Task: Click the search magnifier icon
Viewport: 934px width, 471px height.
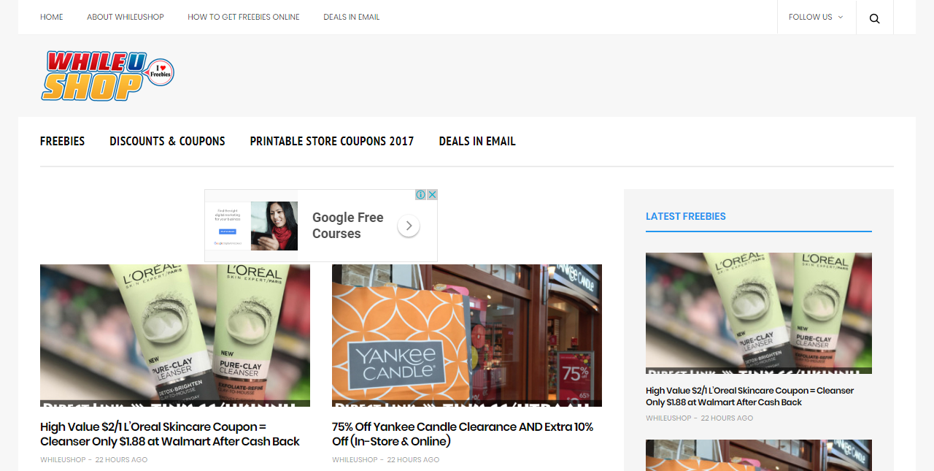Action: tap(874, 18)
